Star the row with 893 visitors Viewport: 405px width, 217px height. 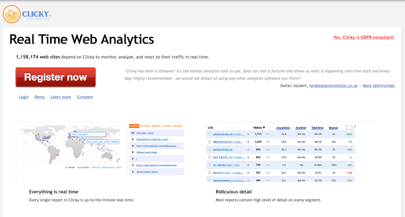pyautogui.click(x=210, y=149)
